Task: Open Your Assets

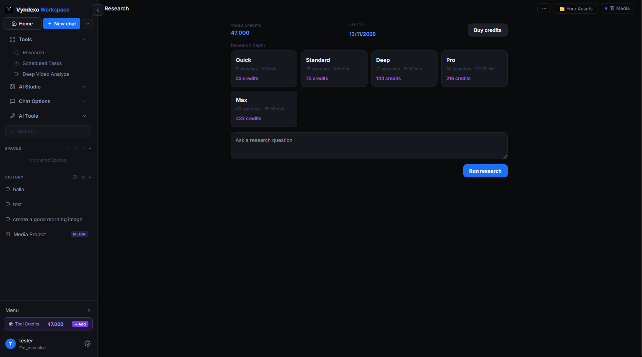Action: (x=575, y=8)
